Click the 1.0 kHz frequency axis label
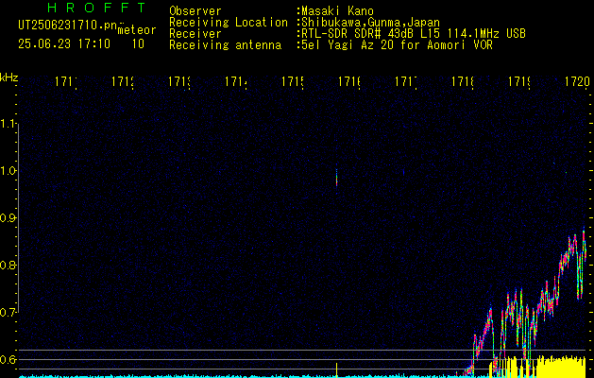This screenshot has width=594, height=378. click(x=8, y=171)
